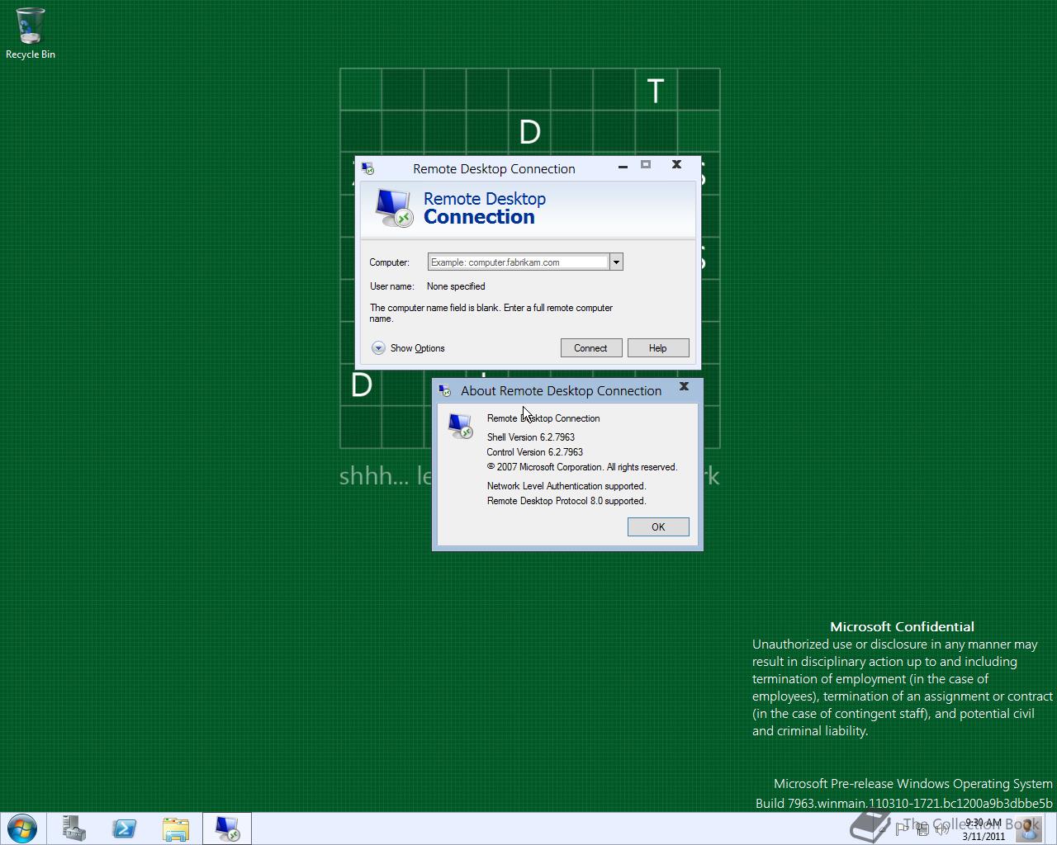Click the Connect button
Viewport: 1057px width, 845px height.
[x=590, y=348]
